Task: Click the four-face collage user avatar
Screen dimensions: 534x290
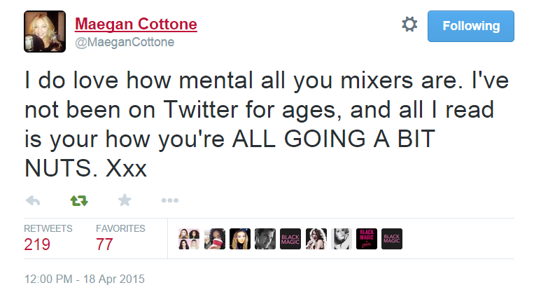Action: pos(190,239)
